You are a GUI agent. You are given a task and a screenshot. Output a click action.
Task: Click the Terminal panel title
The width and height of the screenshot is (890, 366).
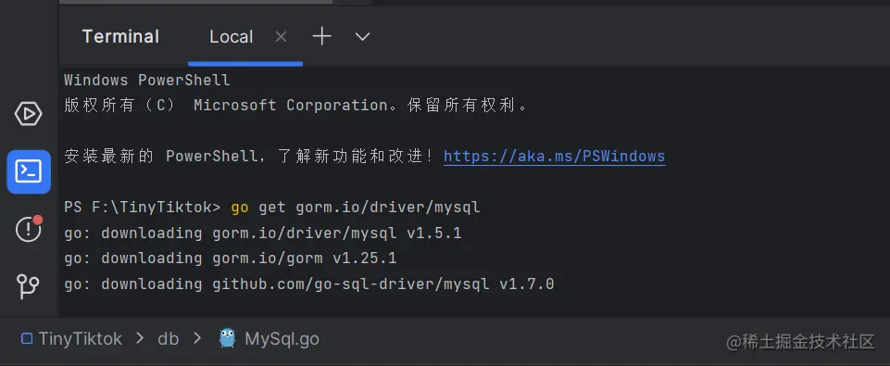[x=120, y=37]
